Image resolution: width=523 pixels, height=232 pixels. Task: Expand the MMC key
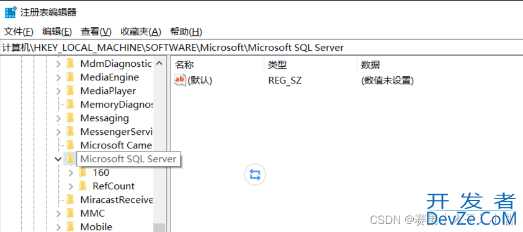point(59,213)
